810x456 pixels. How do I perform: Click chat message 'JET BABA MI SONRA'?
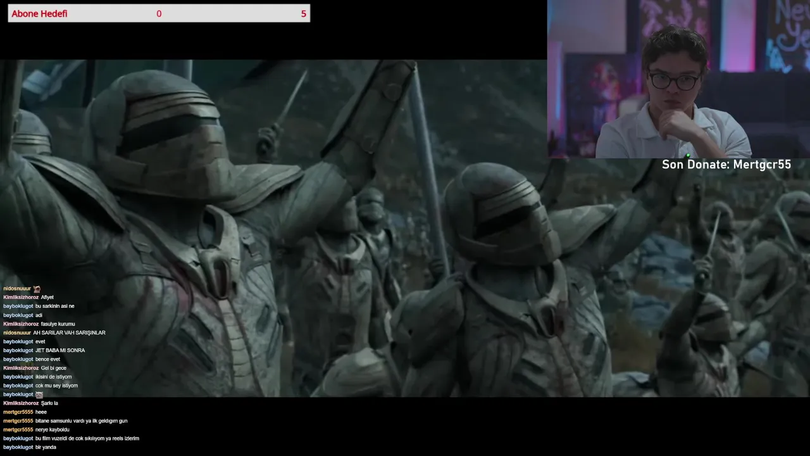pyautogui.click(x=60, y=350)
